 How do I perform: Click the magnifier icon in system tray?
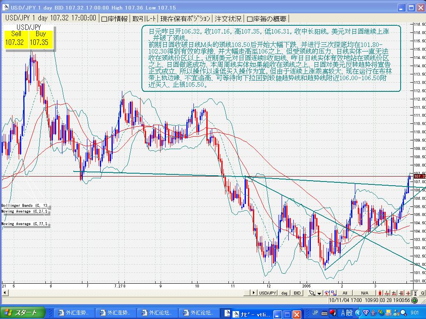[x=403, y=313]
